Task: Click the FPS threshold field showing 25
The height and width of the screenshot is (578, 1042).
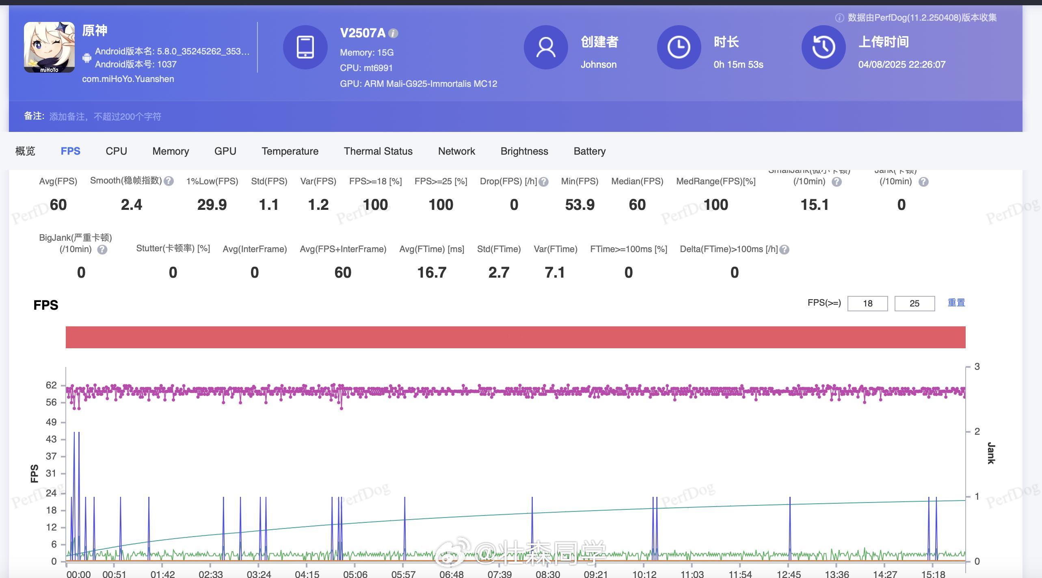Action: 914,304
